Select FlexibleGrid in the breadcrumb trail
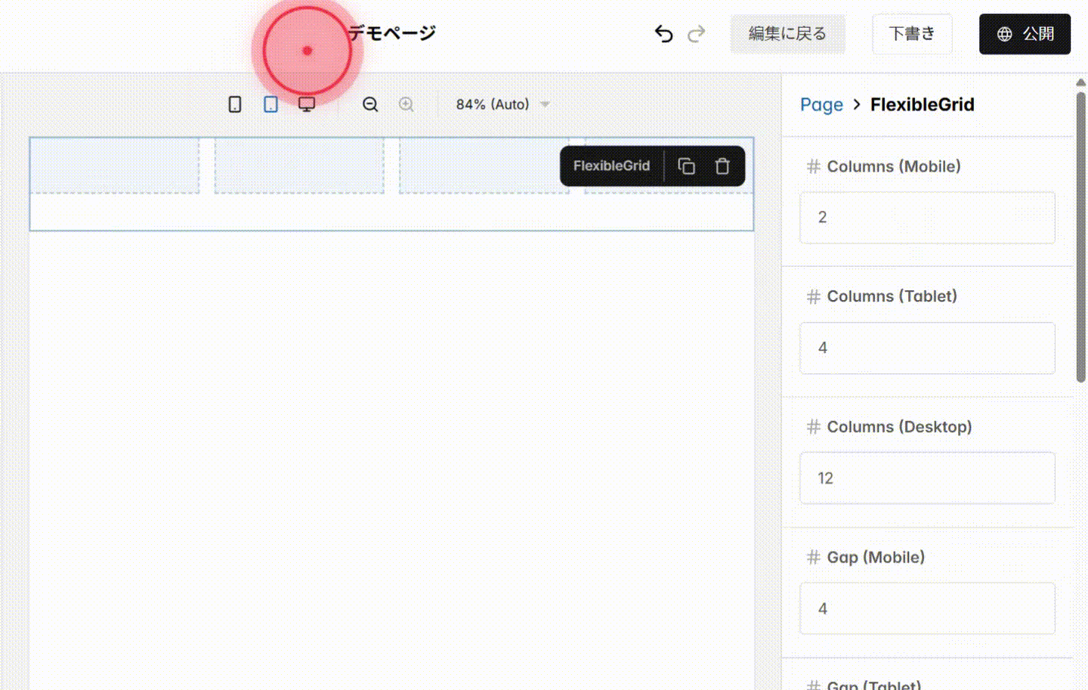 (922, 104)
